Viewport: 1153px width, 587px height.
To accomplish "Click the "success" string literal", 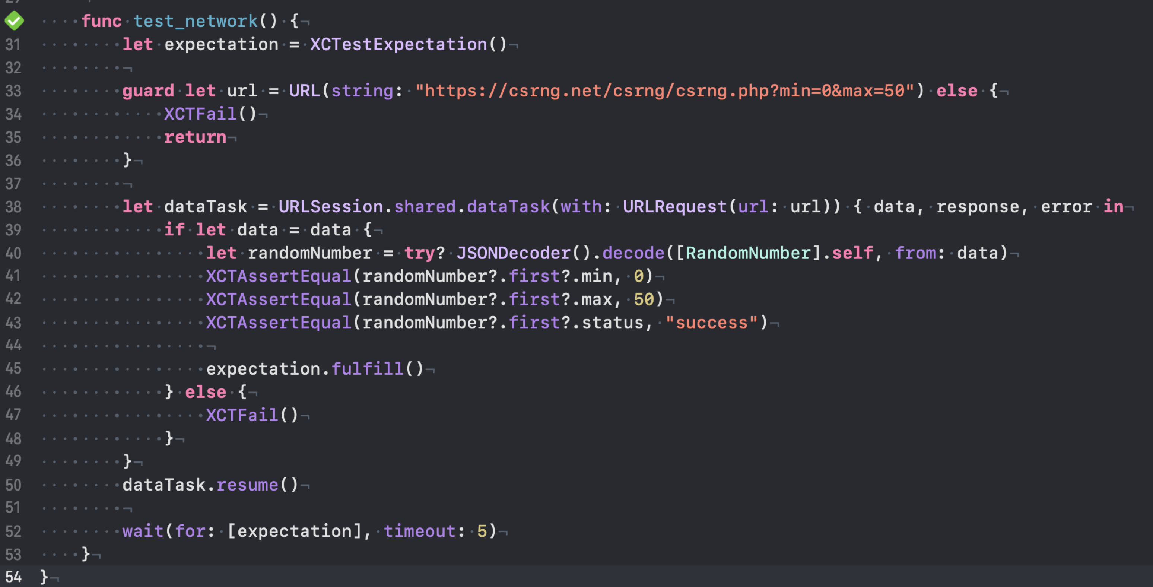I will click(711, 323).
